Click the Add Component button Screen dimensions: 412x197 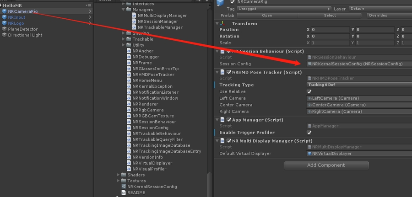(326, 165)
